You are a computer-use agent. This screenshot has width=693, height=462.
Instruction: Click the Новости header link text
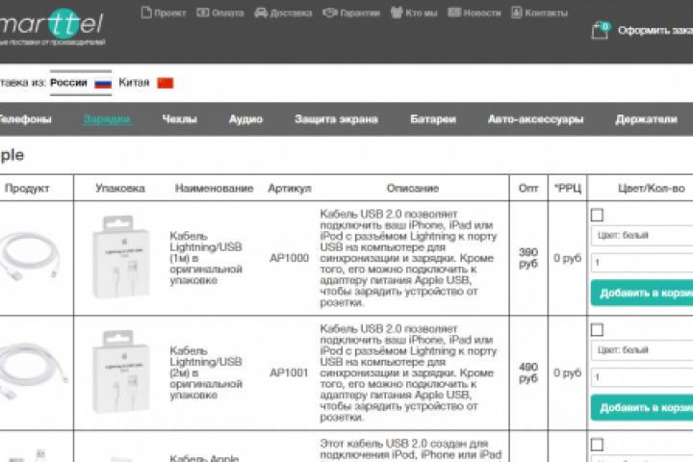[x=482, y=13]
